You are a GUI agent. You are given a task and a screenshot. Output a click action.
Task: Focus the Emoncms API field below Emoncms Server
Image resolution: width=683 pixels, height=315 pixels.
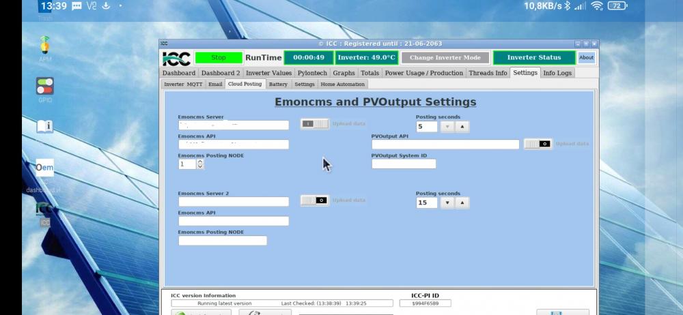pyautogui.click(x=234, y=145)
